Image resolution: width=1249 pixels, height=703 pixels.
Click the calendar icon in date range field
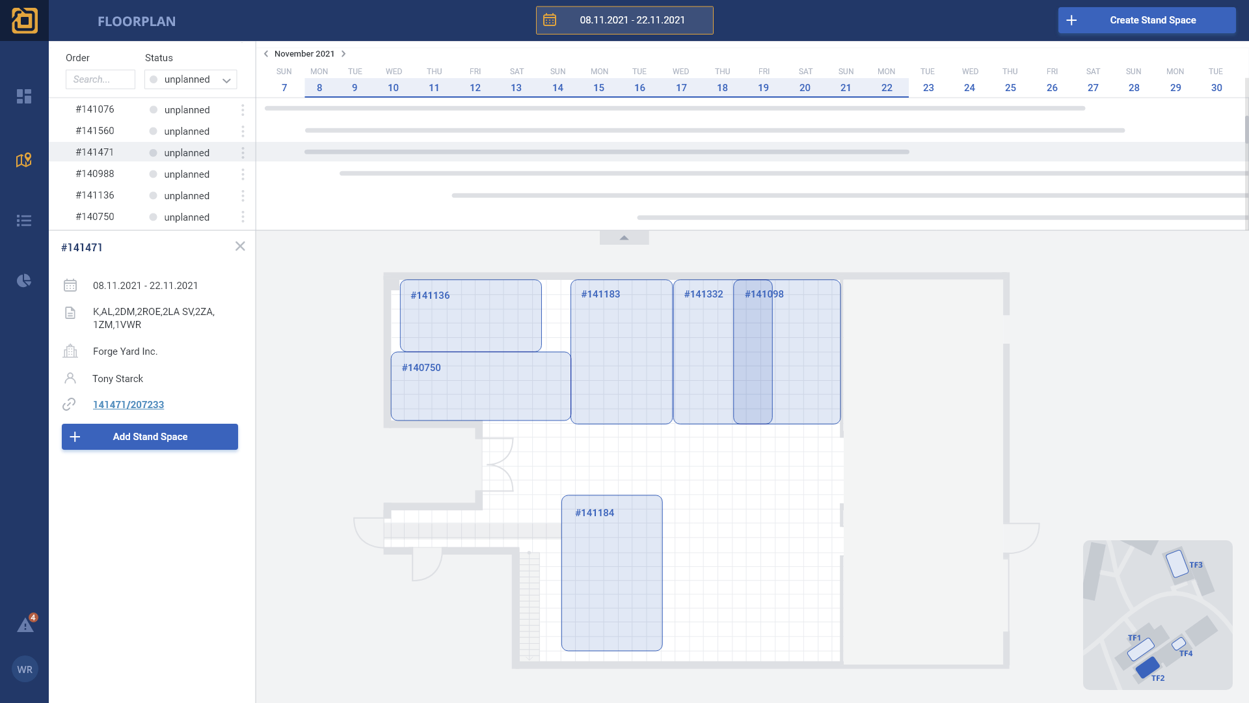[550, 20]
